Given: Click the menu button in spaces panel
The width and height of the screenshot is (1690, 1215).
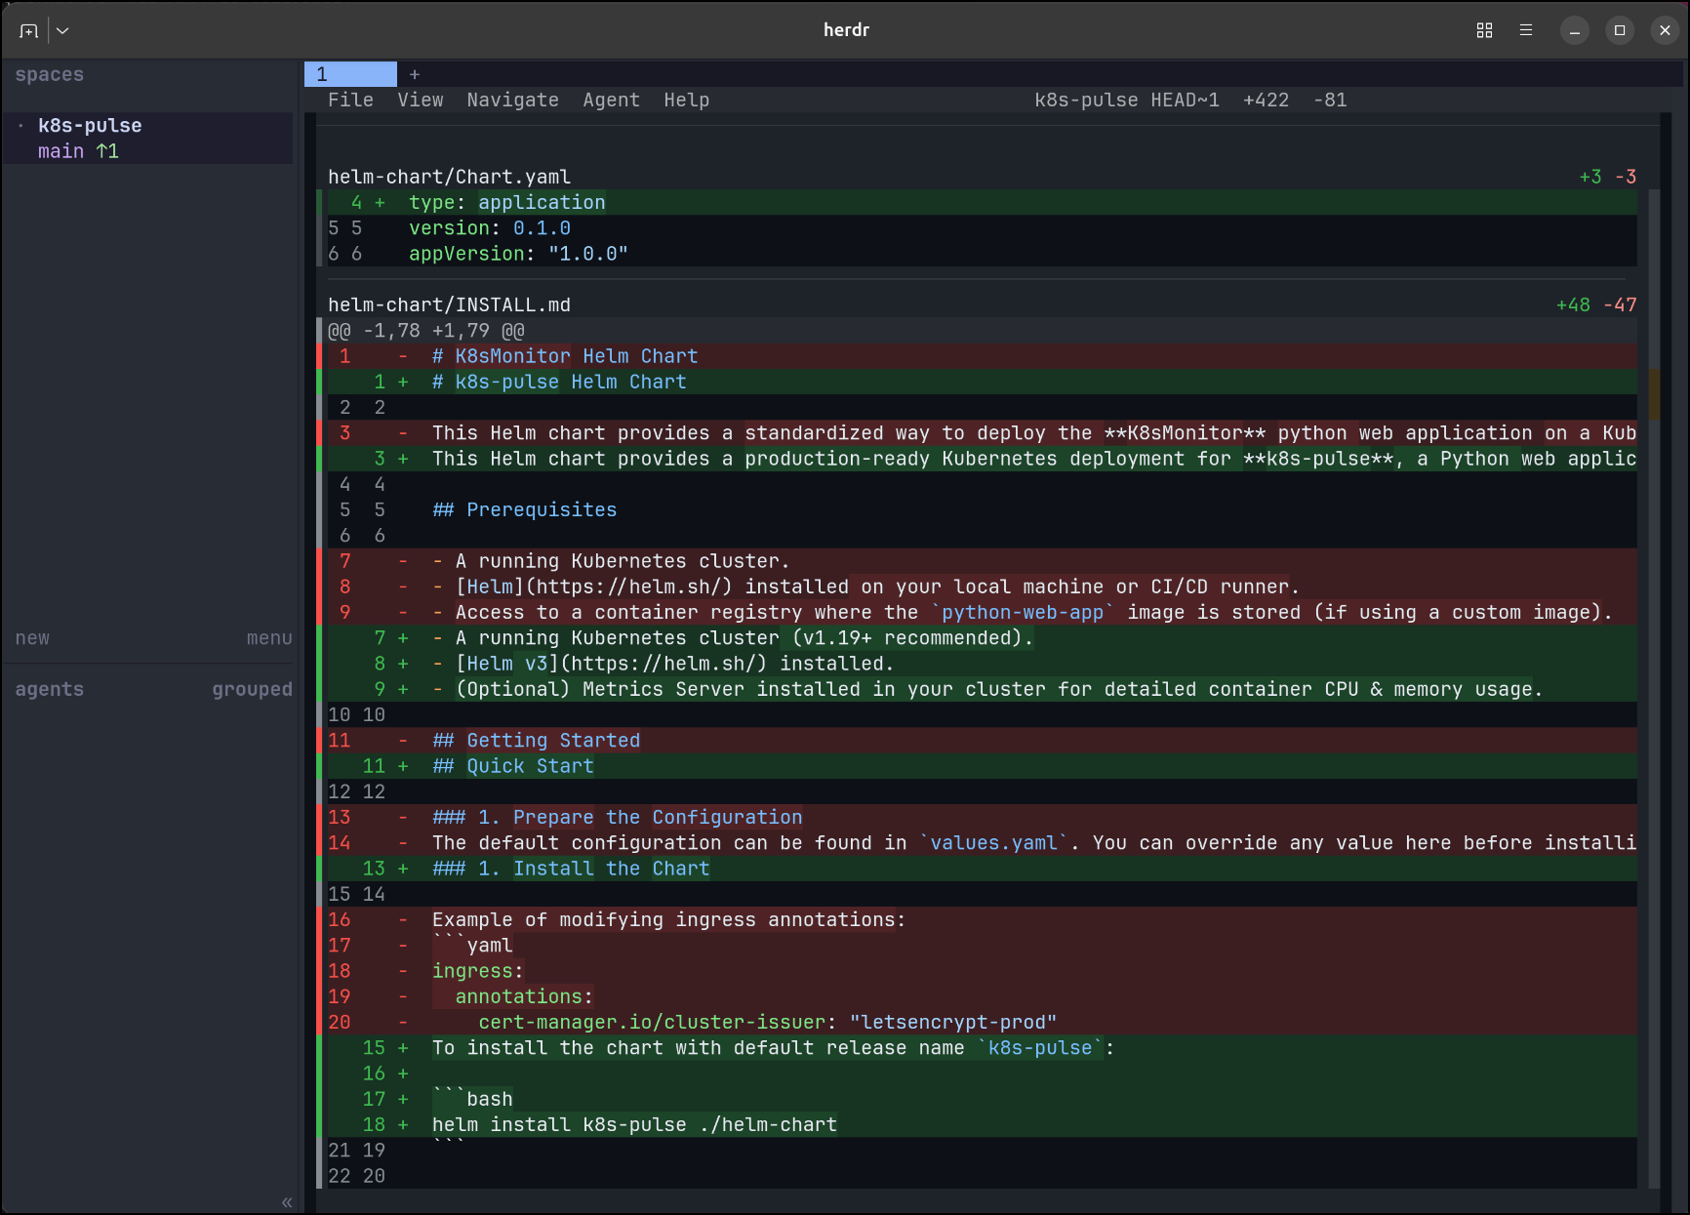Looking at the screenshot, I should [269, 637].
